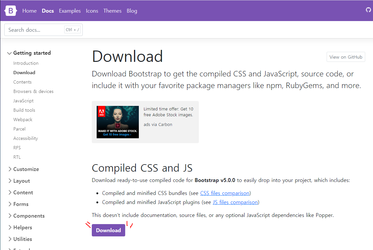Click the Adobe Stock ad image
The width and height of the screenshot is (373, 250).
(x=117, y=122)
